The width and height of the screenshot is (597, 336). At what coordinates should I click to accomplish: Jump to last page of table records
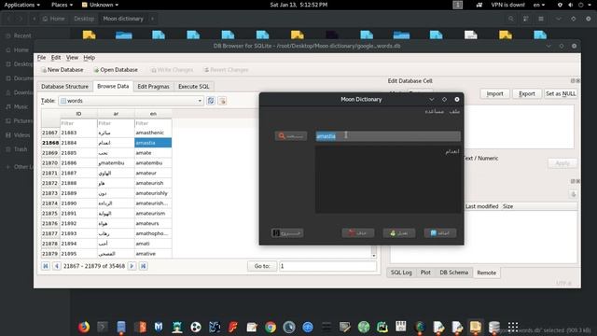tap(143, 266)
